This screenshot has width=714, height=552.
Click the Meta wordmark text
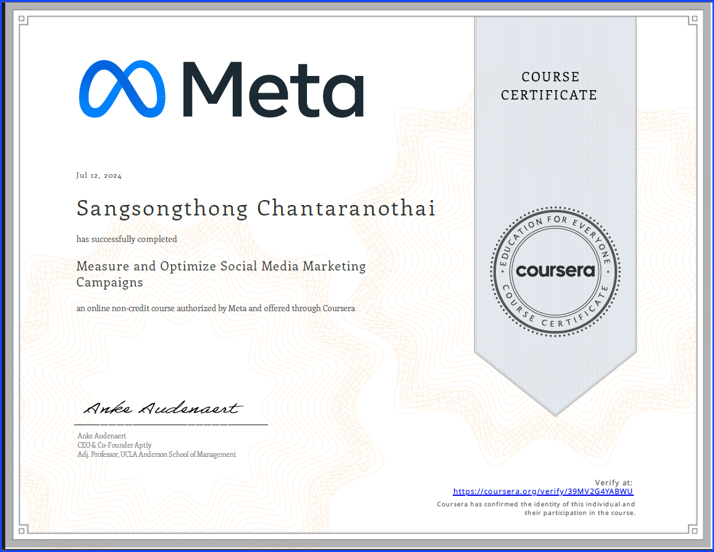273,90
